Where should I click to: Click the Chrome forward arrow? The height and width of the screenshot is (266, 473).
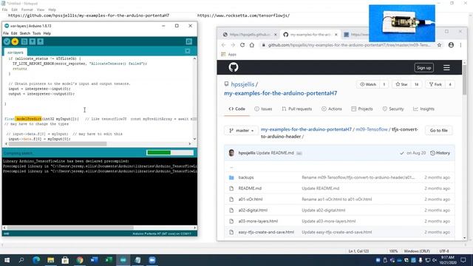(233, 45)
